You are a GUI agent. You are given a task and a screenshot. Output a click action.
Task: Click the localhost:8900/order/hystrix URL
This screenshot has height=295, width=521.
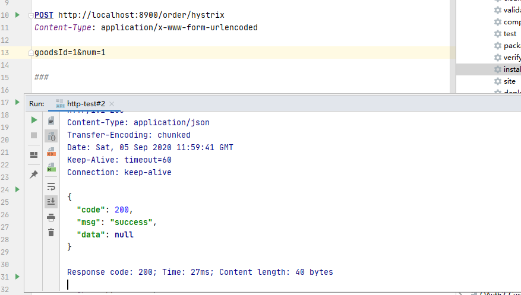coord(141,15)
